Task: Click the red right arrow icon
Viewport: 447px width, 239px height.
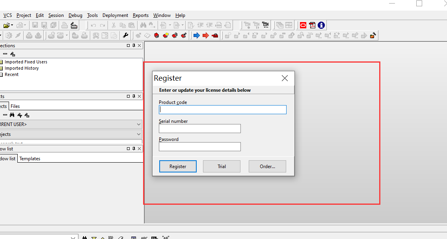Action: [x=205, y=35]
